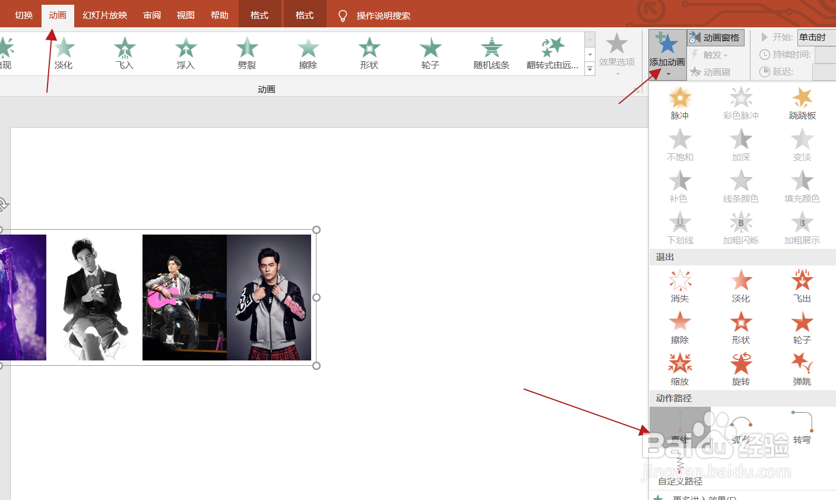
Task: Apply the 翻转式由远 animation
Action: (x=553, y=53)
